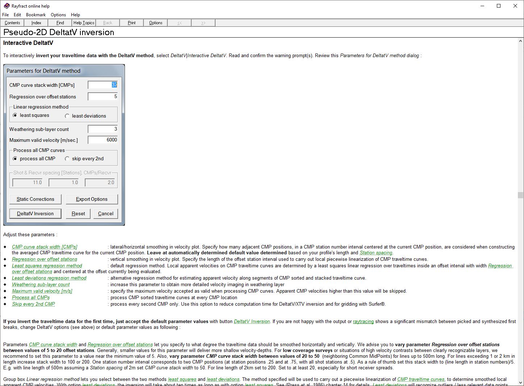Open the DeltatV Inversion inline link

pos(252,322)
